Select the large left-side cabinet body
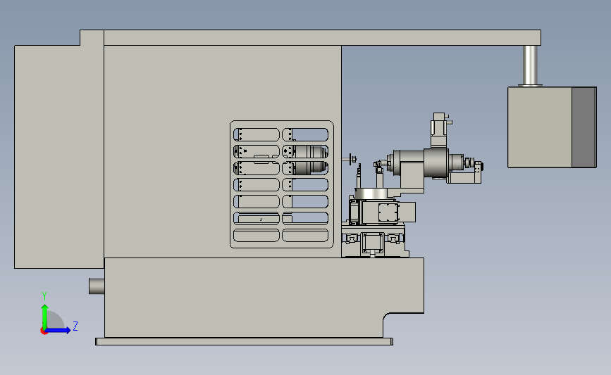 click(x=58, y=156)
